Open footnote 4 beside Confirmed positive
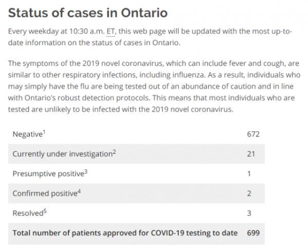Screen dimensions: 308x250 click(79, 191)
